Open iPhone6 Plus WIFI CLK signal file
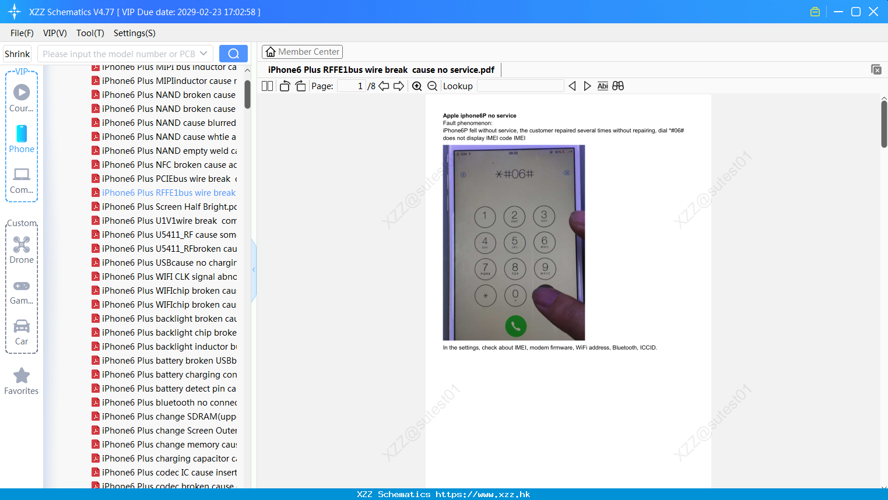The image size is (888, 500). 164,277
